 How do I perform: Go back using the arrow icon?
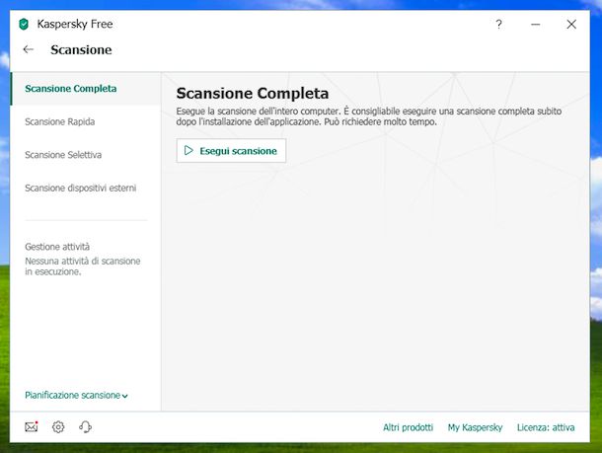click(28, 49)
